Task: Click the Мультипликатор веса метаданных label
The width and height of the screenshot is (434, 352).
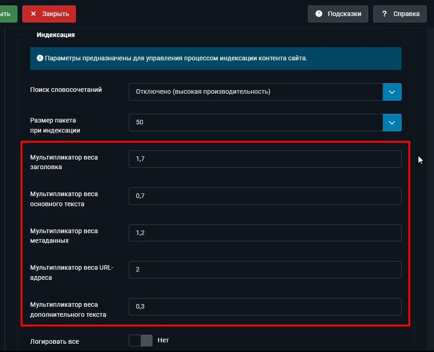Action: point(64,236)
